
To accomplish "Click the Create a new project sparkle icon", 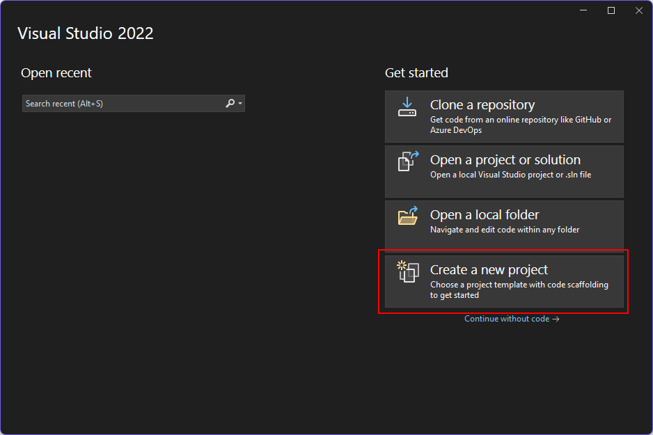I will (x=401, y=266).
